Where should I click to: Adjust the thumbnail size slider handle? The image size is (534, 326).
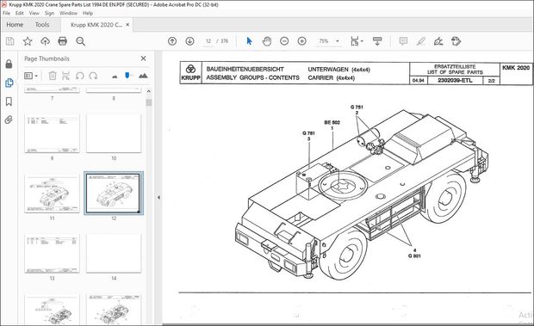[x=127, y=75]
